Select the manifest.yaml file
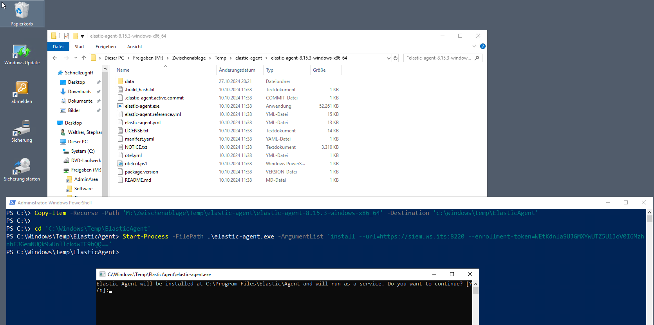 pos(139,139)
